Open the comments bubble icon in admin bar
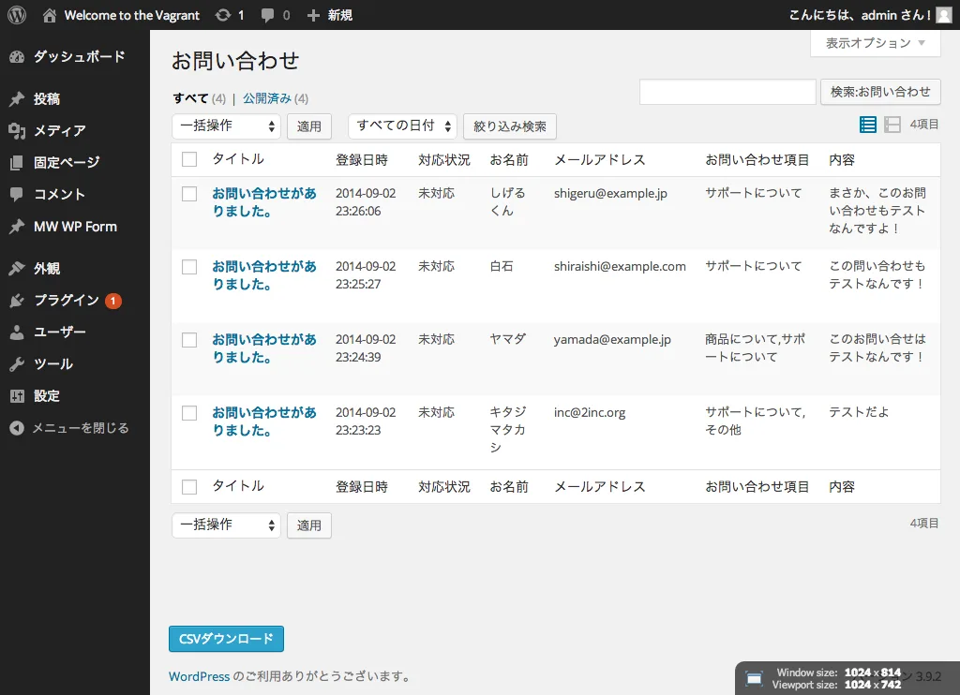Screen dimensions: 960x695 tap(267, 15)
